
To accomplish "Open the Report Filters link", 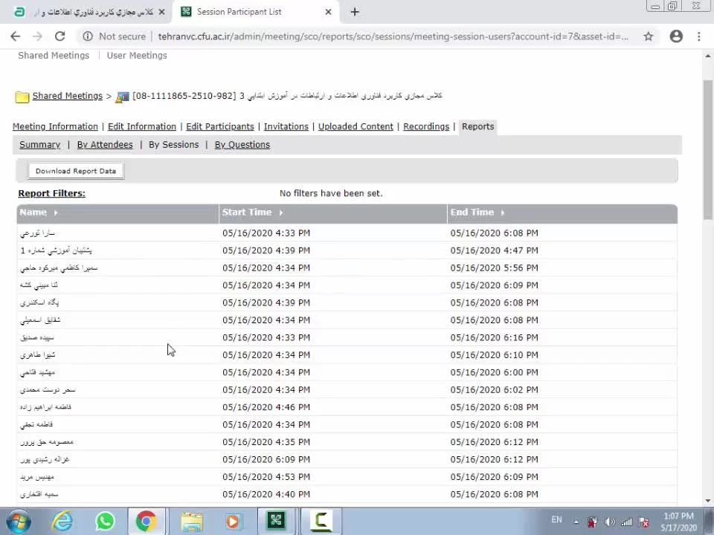I will click(x=51, y=193).
